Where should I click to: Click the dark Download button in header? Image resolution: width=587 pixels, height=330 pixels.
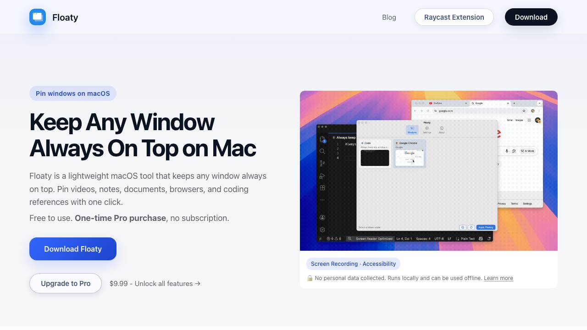531,17
